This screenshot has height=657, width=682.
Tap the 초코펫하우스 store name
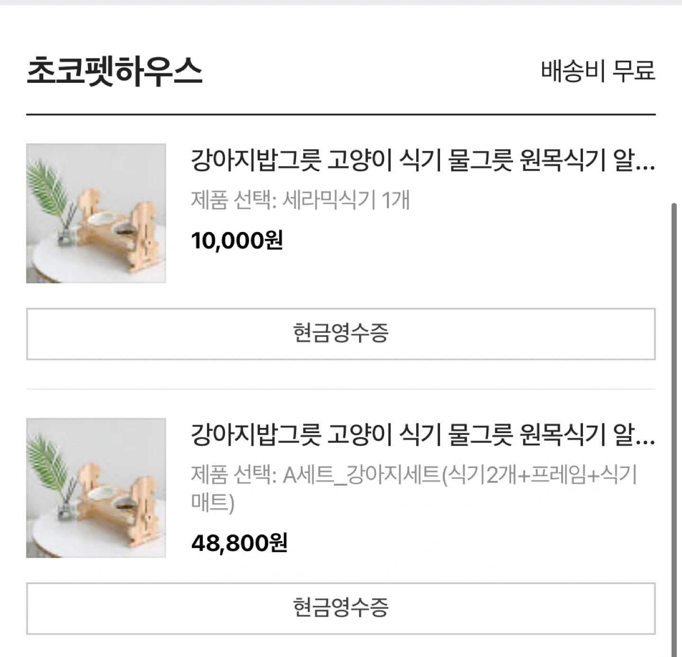(115, 71)
